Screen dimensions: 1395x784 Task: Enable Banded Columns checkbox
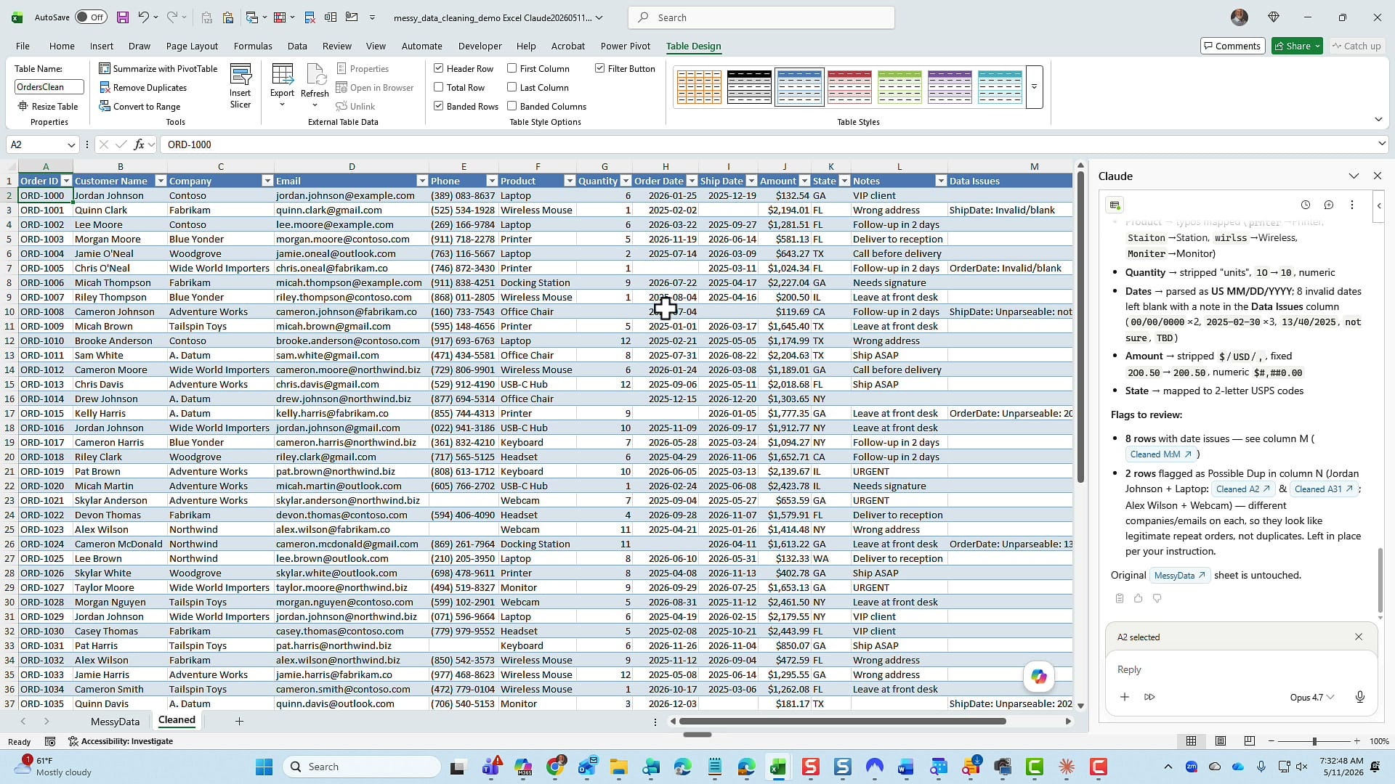511,106
